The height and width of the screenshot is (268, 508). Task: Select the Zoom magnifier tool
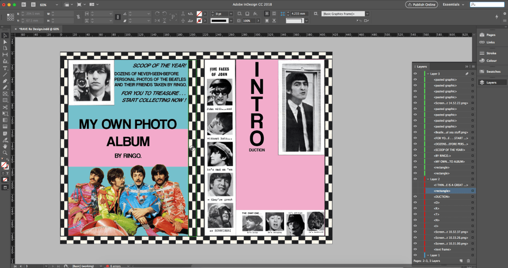(x=5, y=153)
